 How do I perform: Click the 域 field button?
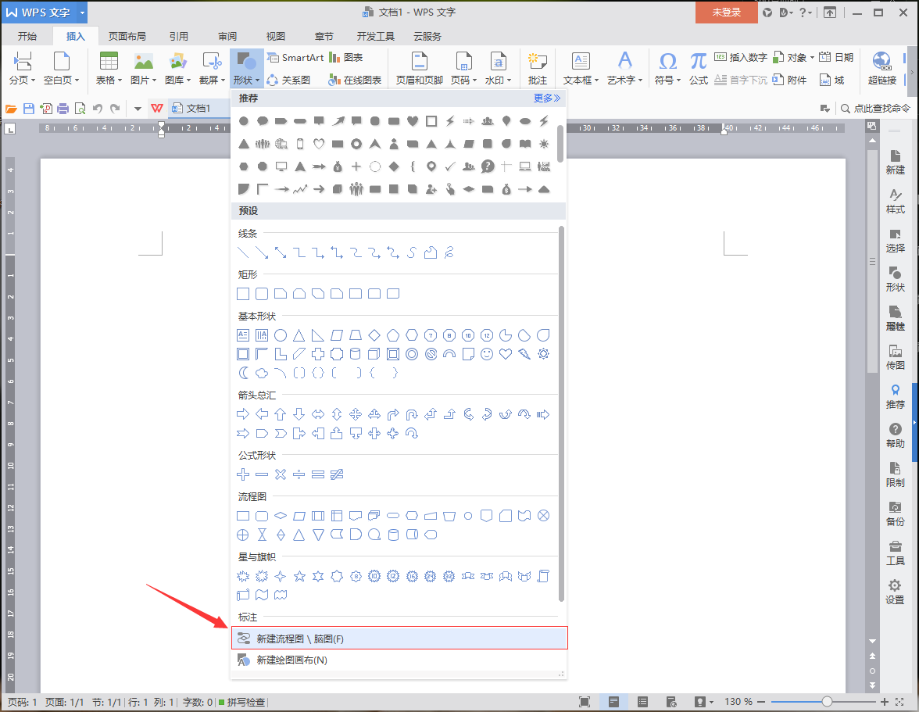click(x=831, y=80)
